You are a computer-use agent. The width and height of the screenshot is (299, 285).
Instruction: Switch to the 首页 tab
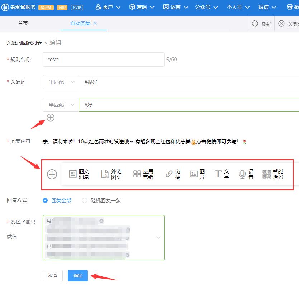click(23, 23)
